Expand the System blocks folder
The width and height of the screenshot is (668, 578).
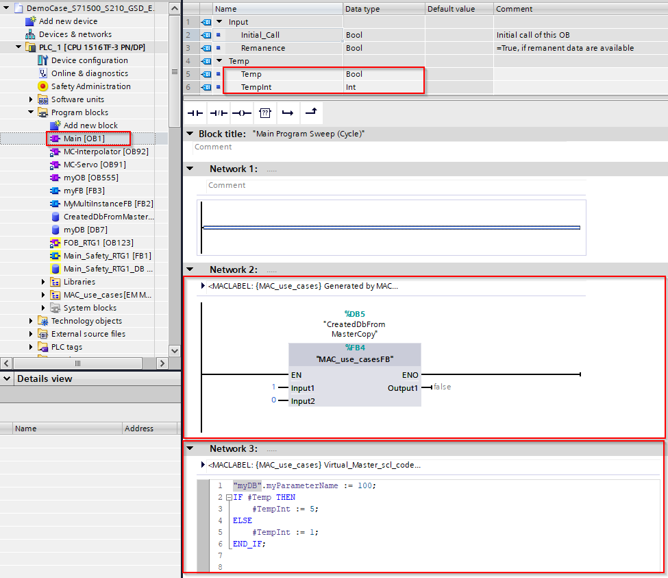[43, 308]
